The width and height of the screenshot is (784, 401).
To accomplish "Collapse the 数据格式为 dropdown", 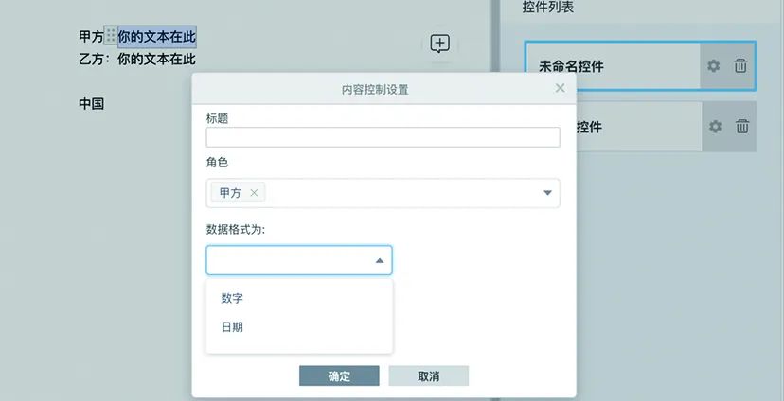I will 380,260.
